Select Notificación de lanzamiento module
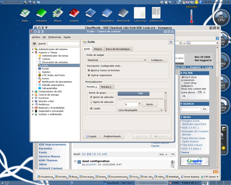This screenshot has height=185, width=231. (x=57, y=82)
